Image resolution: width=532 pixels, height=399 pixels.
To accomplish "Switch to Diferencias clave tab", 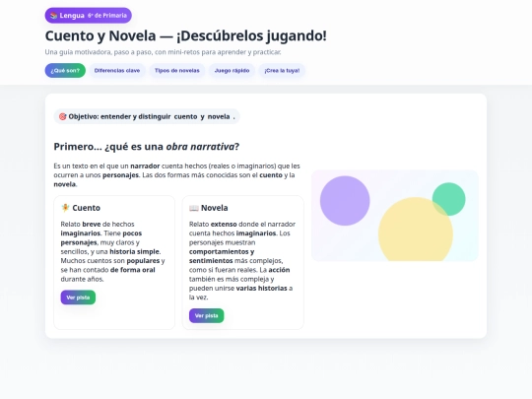I will 117,71.
